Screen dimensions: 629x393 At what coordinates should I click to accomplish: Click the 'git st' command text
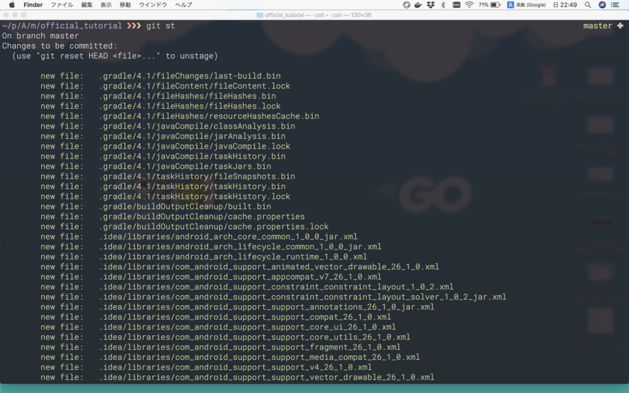pos(160,26)
